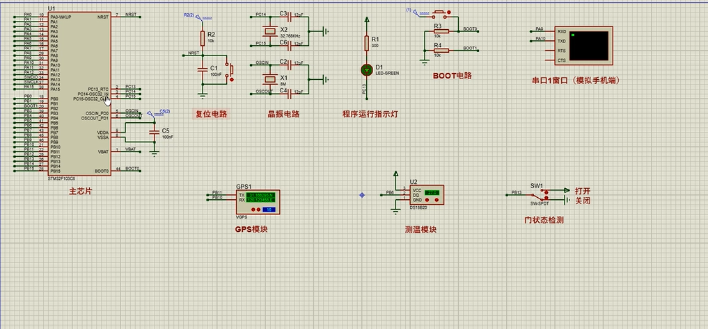Click the power terminal above DS18B20 VCC

pos(395,174)
